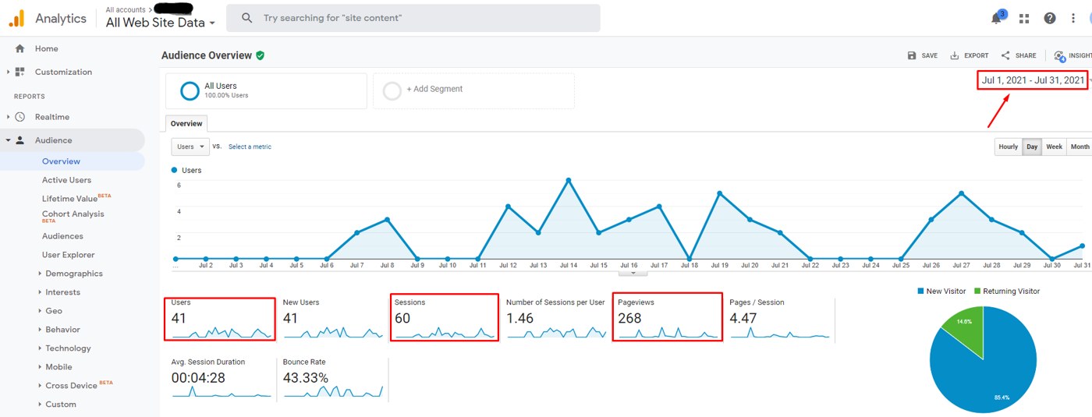Switch chart to Day view

1032,147
